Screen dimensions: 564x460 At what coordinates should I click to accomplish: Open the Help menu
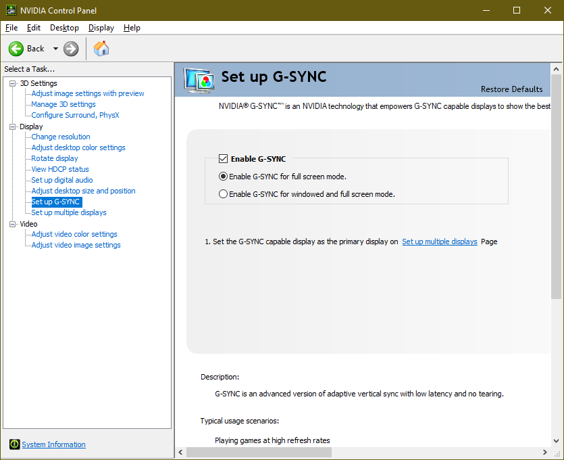pyautogui.click(x=132, y=28)
